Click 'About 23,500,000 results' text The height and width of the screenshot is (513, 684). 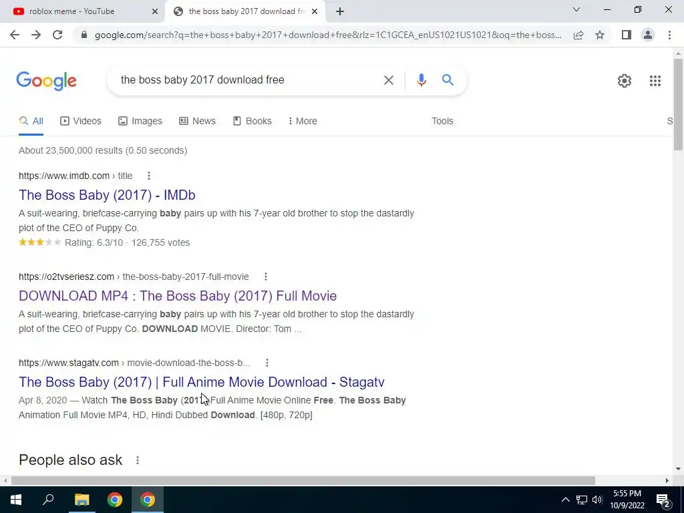coord(71,150)
